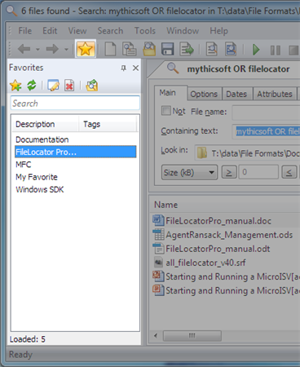Start the search with green play button
Viewport: 300px width, 367px height.
[256, 50]
